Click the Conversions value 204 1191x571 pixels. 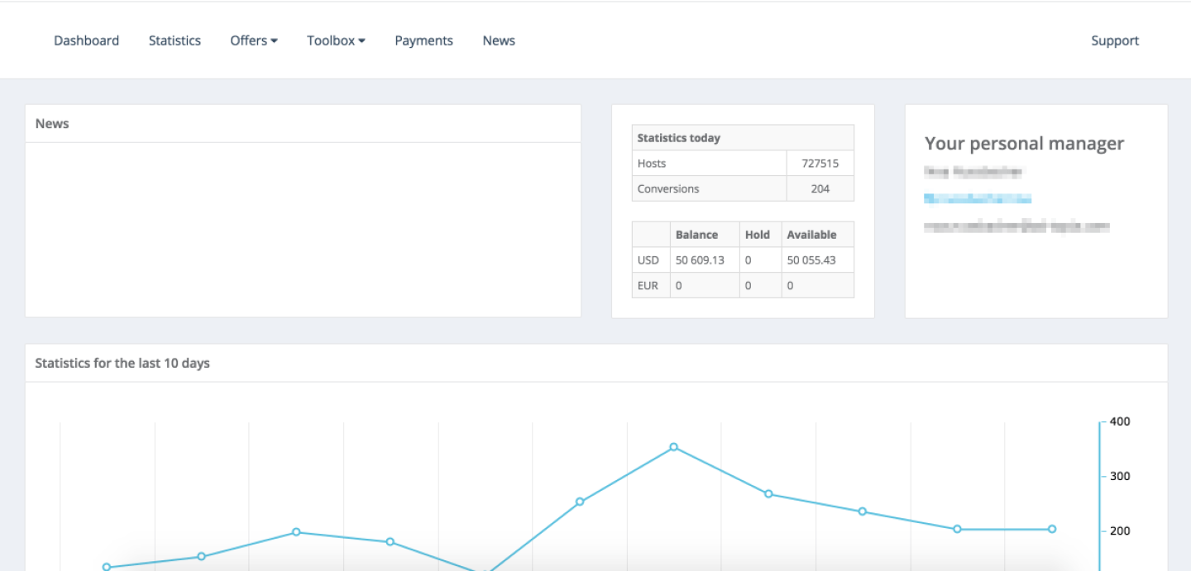(820, 188)
